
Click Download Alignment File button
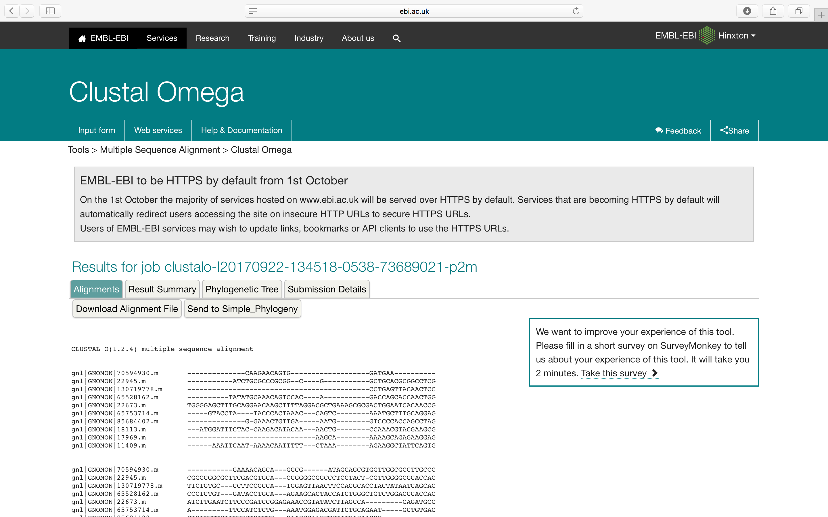127,309
